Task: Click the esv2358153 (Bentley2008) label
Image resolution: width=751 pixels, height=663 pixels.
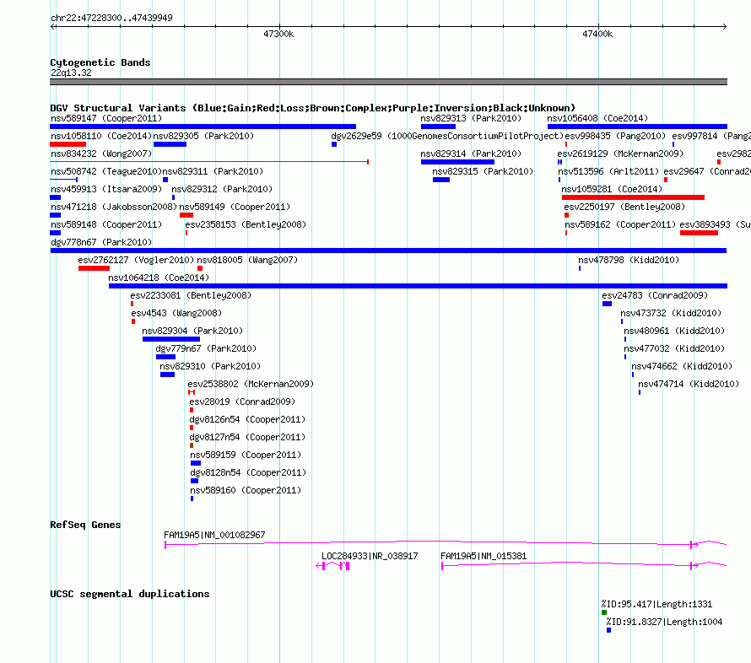Action: (x=246, y=224)
